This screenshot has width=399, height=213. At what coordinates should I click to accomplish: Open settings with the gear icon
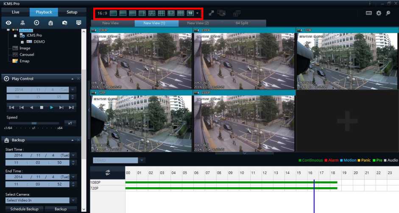(379, 13)
